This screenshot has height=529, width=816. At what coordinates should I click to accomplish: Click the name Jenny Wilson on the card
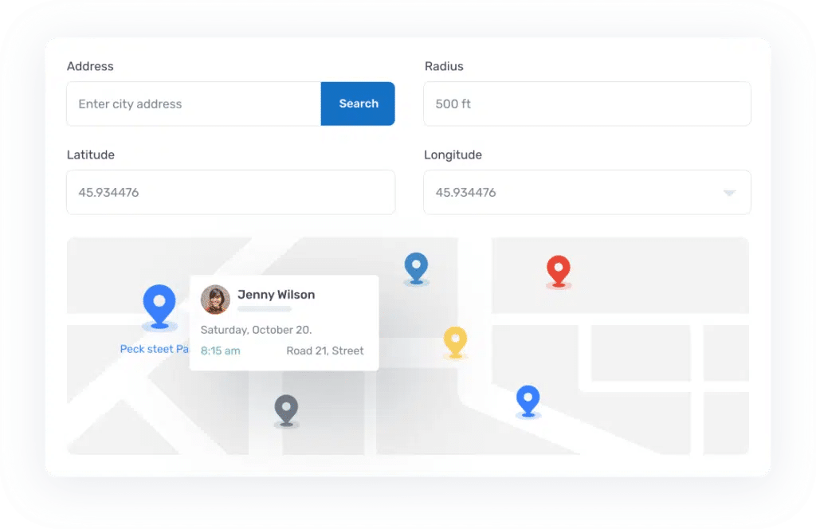[277, 295]
